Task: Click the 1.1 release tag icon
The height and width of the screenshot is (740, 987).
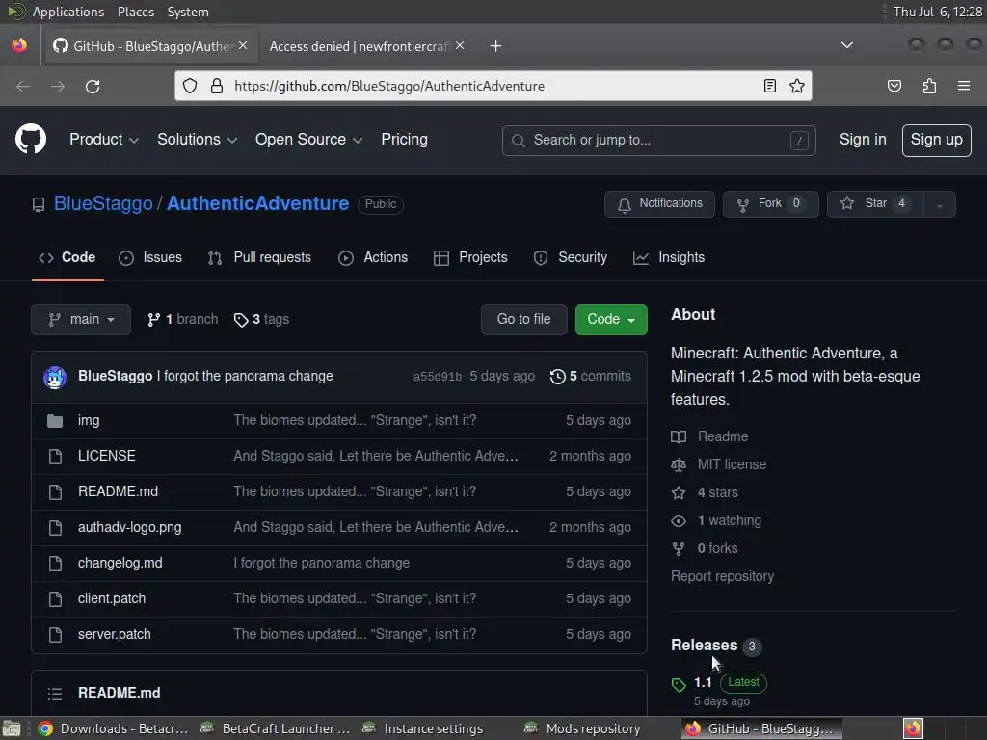Action: tap(678, 685)
